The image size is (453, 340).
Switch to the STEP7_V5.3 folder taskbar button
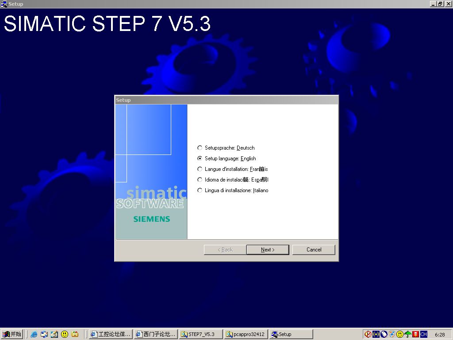(201, 334)
